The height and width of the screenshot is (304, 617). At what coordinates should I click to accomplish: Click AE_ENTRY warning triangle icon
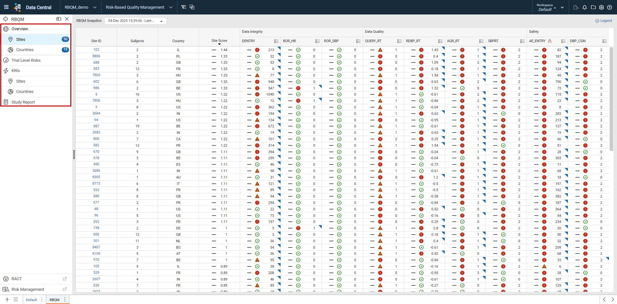[550, 41]
